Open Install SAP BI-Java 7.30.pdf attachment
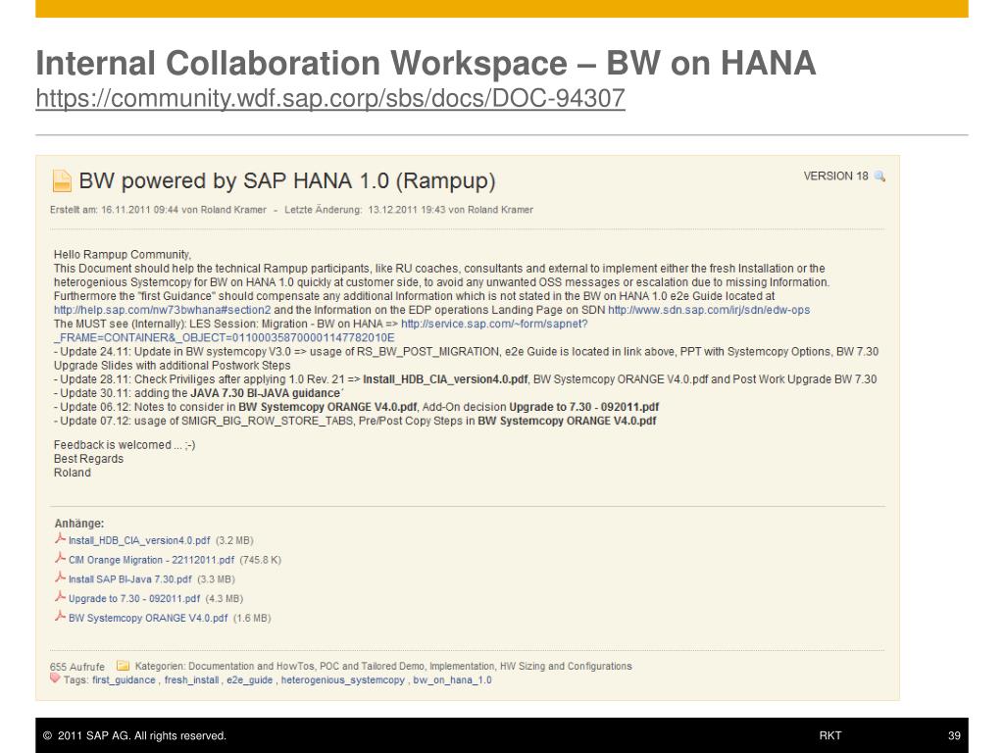 130,578
